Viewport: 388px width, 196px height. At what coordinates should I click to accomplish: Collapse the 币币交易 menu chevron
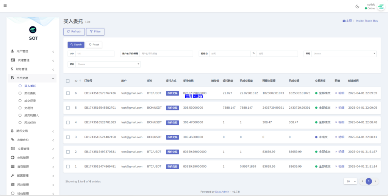pos(53,78)
